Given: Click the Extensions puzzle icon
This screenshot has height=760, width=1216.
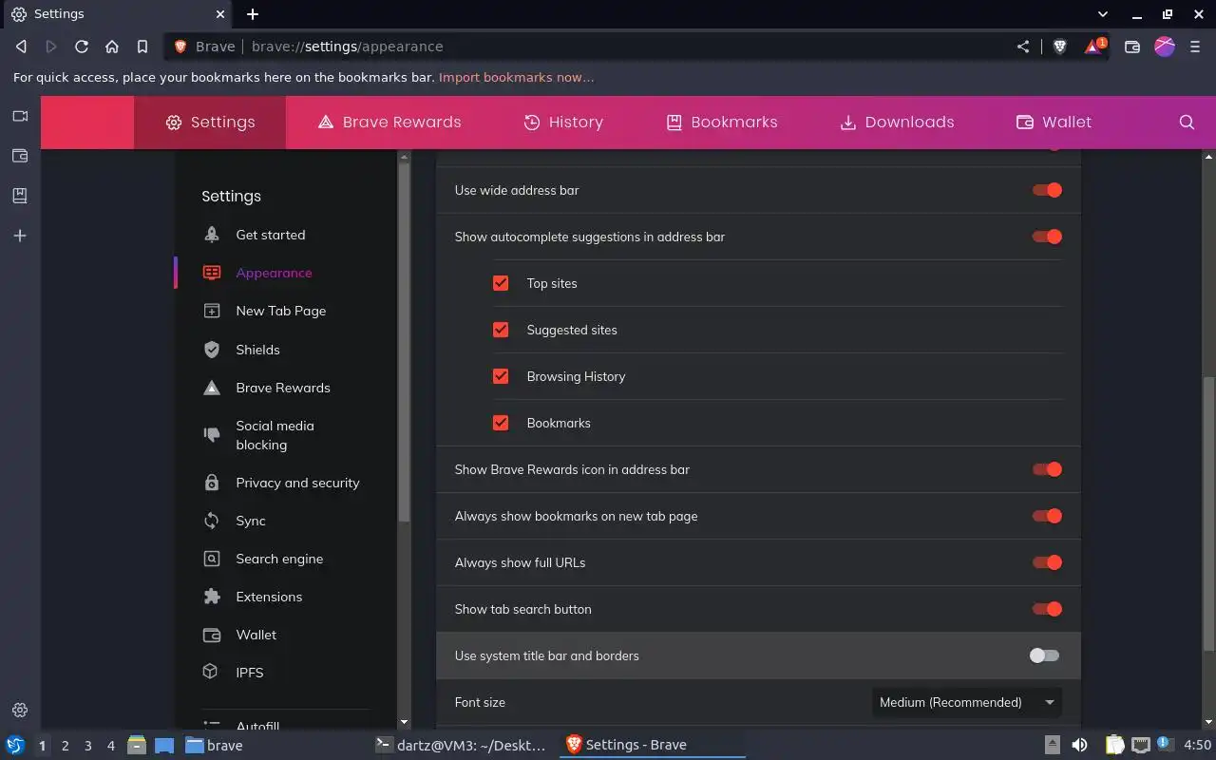Looking at the screenshot, I should tap(212, 597).
